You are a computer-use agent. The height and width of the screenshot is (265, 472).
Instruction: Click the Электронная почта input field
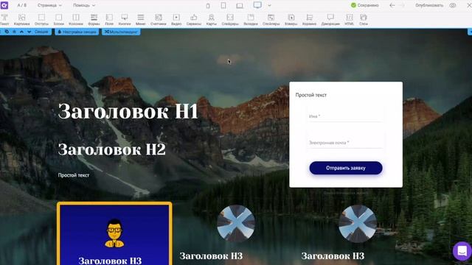click(x=346, y=143)
